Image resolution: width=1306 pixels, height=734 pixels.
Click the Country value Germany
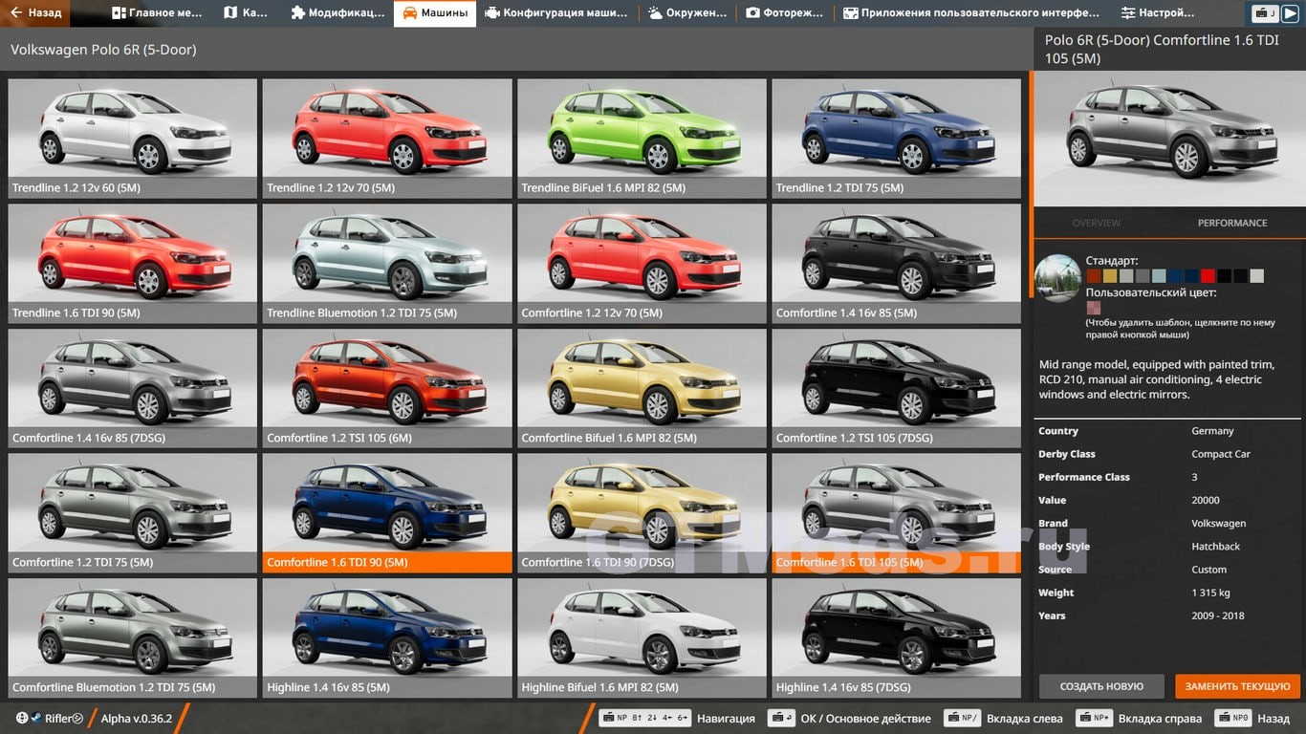1212,431
